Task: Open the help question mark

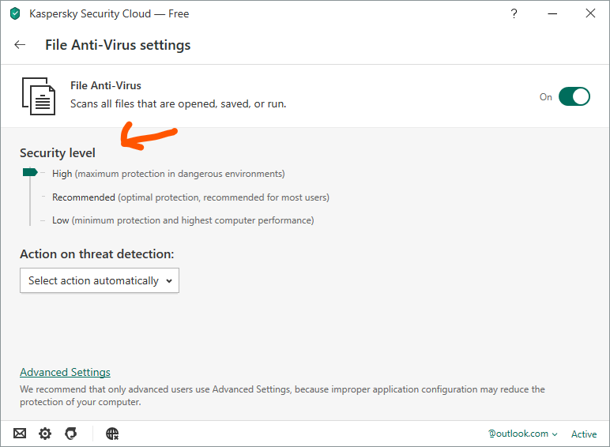Action: pyautogui.click(x=514, y=13)
